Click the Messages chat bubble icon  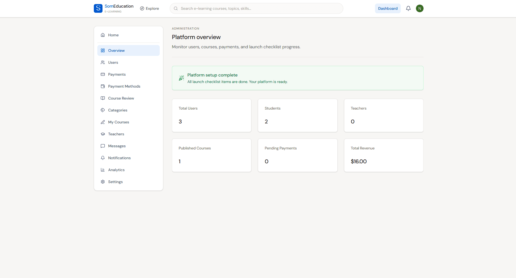(103, 146)
